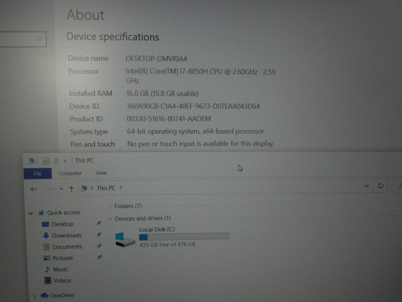
Task: Open the File ribbon tab
Action: 37,174
